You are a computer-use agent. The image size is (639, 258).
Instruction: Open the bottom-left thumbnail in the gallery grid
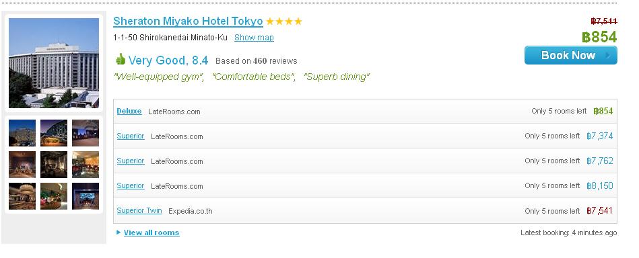point(22,196)
